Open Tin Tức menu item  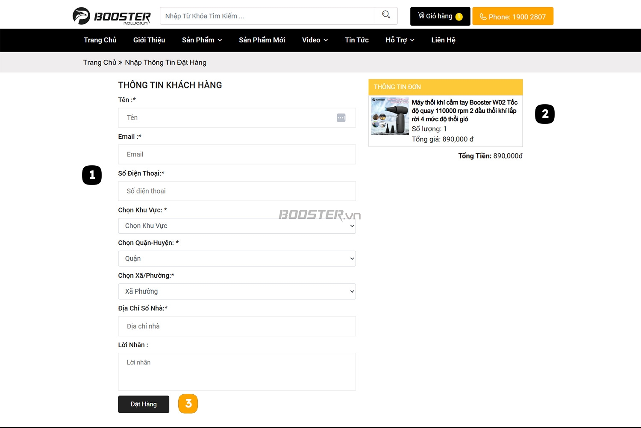coord(357,40)
